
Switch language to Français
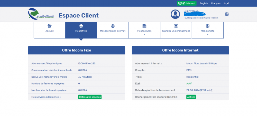click(x=216, y=3)
